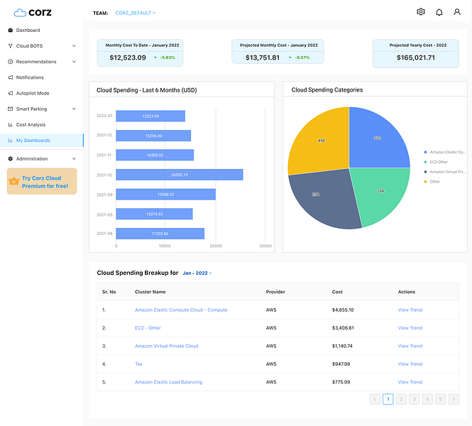Click the Corz cloud logo
This screenshot has width=472, height=426.
point(33,12)
